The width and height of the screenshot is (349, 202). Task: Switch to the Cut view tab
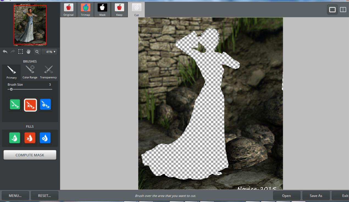137,10
